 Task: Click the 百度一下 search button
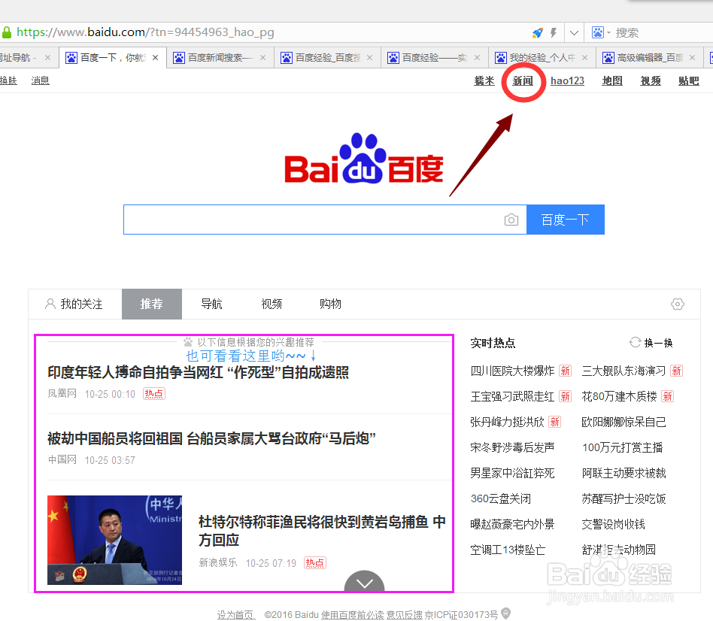(x=566, y=220)
